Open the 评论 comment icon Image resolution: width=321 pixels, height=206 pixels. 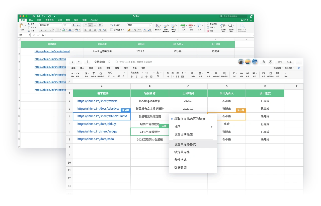[277, 73]
